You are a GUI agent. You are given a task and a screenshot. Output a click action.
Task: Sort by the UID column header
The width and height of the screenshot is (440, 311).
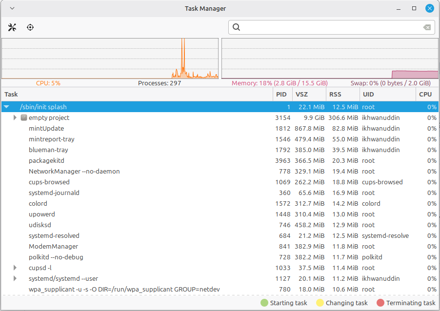tap(388, 94)
